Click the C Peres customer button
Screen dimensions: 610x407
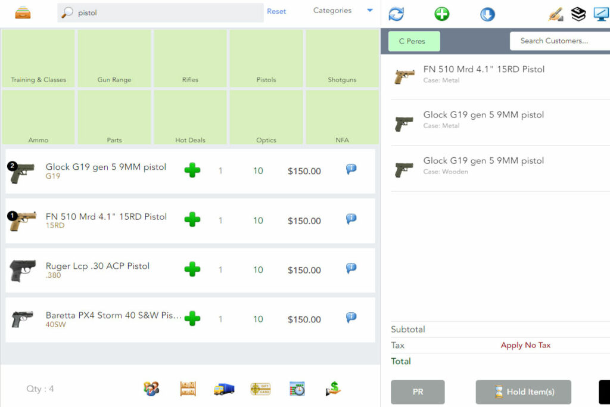click(x=414, y=41)
